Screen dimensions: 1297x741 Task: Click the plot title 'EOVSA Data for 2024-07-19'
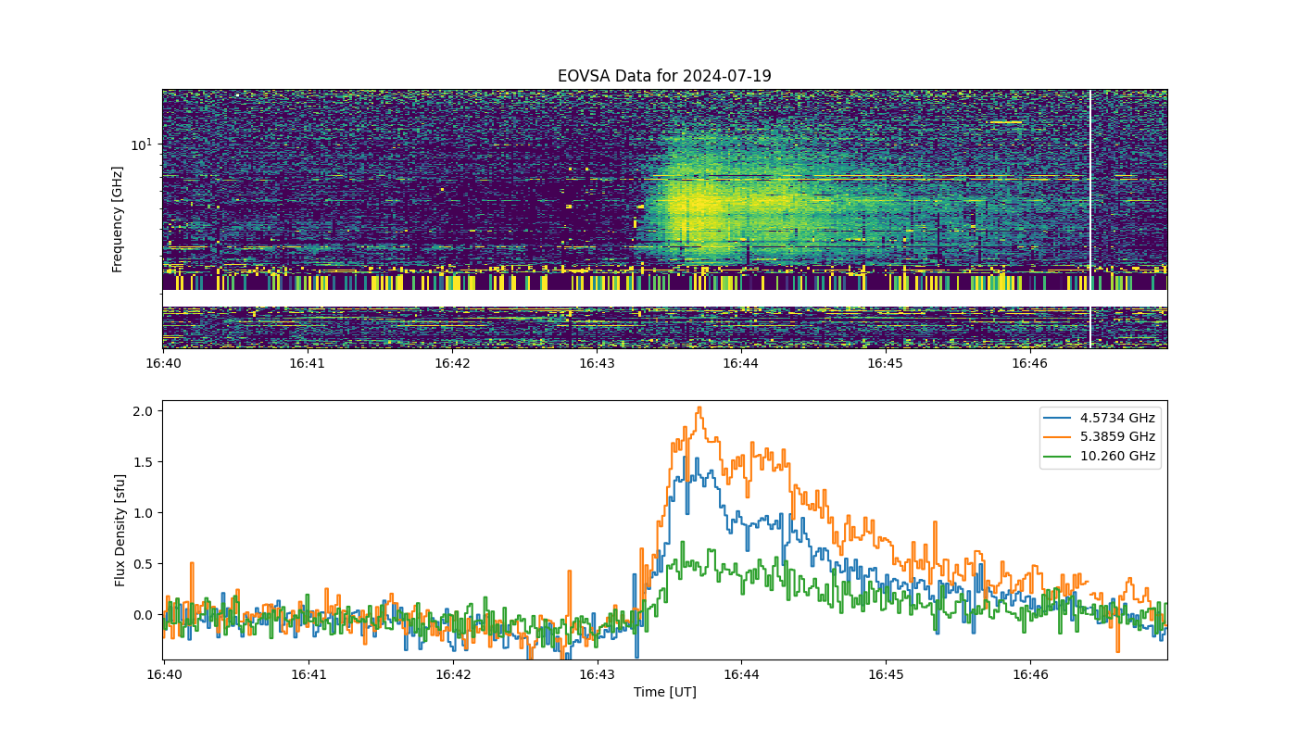(x=664, y=76)
